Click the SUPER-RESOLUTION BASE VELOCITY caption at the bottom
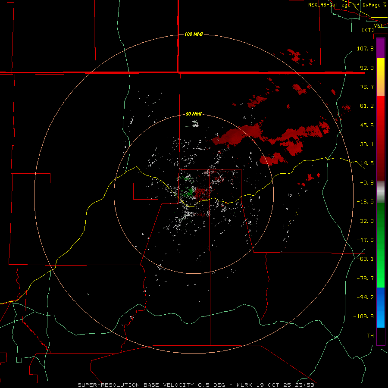 [196, 385]
